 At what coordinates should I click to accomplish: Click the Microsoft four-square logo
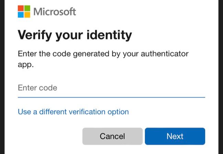(x=24, y=11)
